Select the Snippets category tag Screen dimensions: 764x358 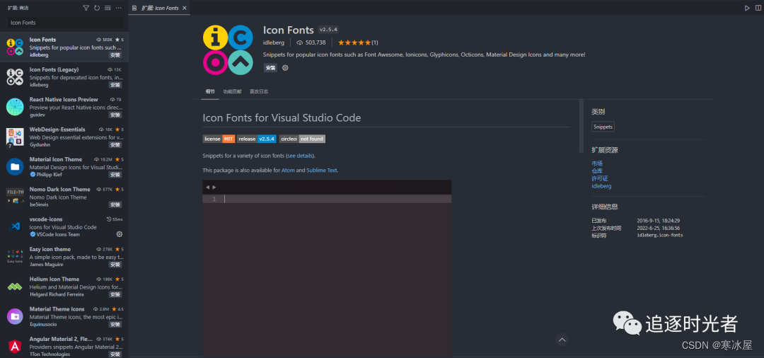pos(603,127)
